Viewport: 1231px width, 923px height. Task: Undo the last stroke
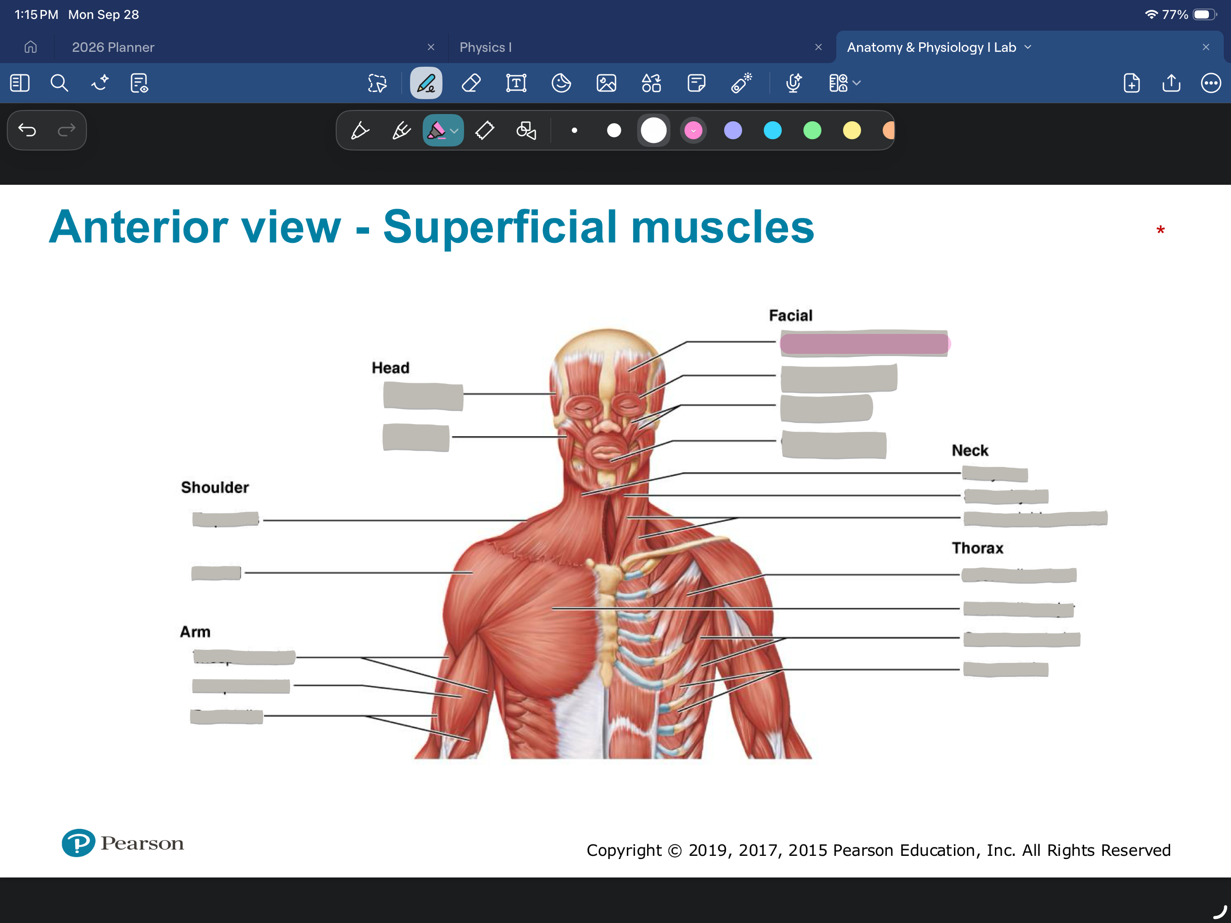(x=27, y=130)
